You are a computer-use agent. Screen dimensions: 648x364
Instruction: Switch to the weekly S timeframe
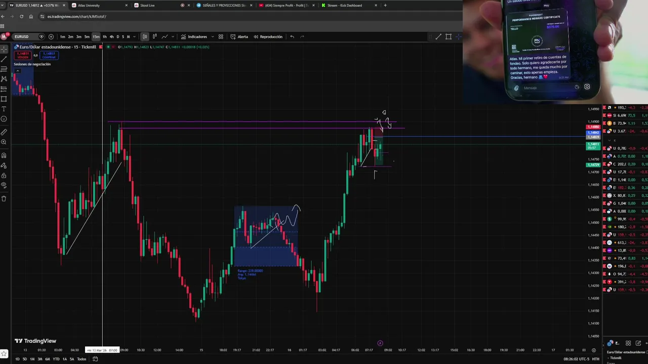click(x=123, y=36)
